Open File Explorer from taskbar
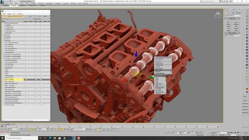249x140 pixels. click(55, 138)
